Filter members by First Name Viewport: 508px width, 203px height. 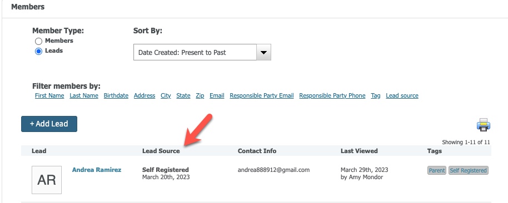point(49,96)
